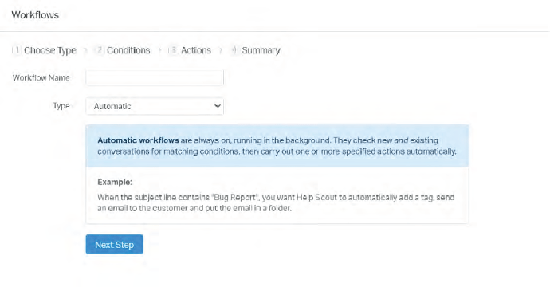Viewport: 550px width, 287px height.
Task: Click the blue Automatic workflows info box
Action: click(x=277, y=146)
